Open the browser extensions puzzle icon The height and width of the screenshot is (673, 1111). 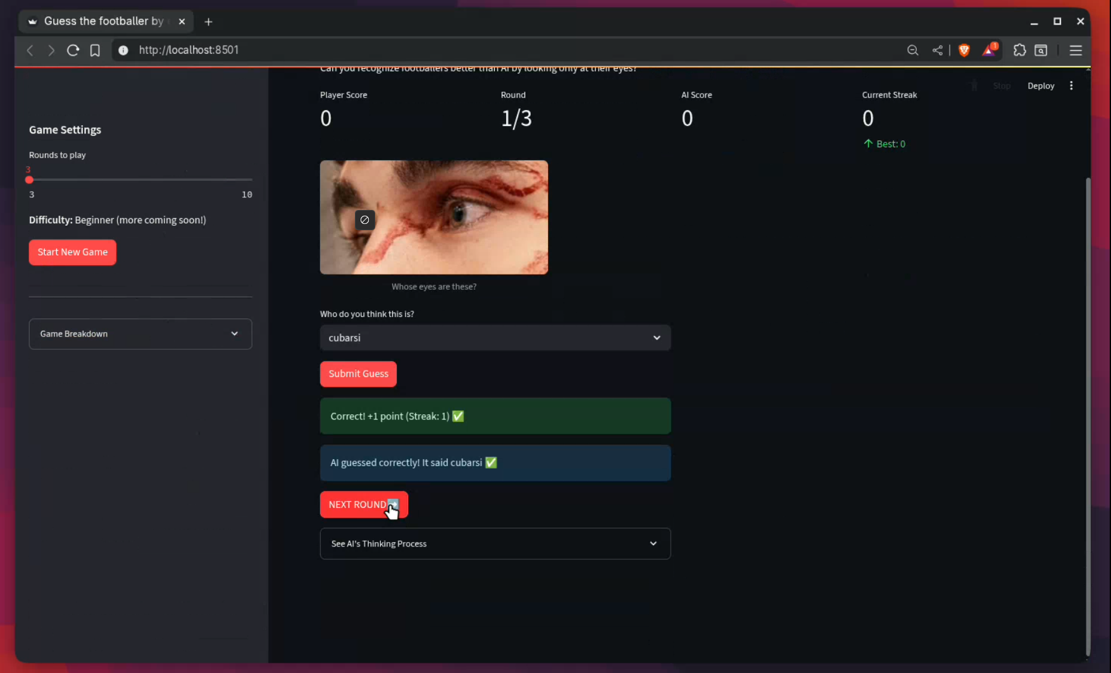pyautogui.click(x=1019, y=50)
